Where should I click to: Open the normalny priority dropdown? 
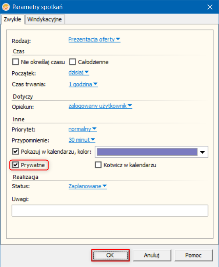[83, 129]
